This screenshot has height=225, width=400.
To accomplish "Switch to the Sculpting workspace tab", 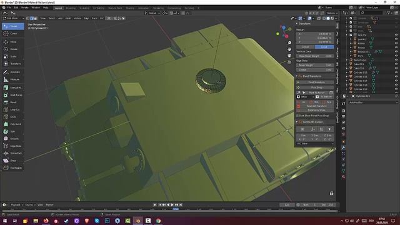I will (84, 8).
